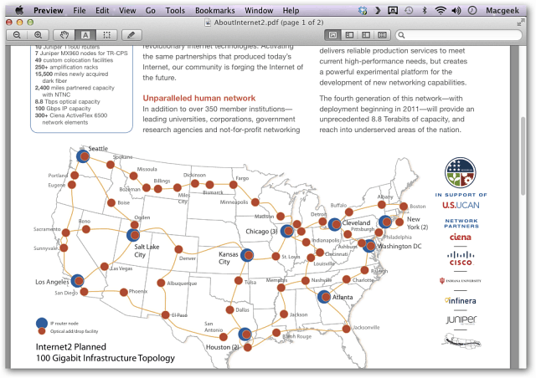The width and height of the screenshot is (536, 378).
Task: Click the zoom in magnifier button
Action: (39, 35)
